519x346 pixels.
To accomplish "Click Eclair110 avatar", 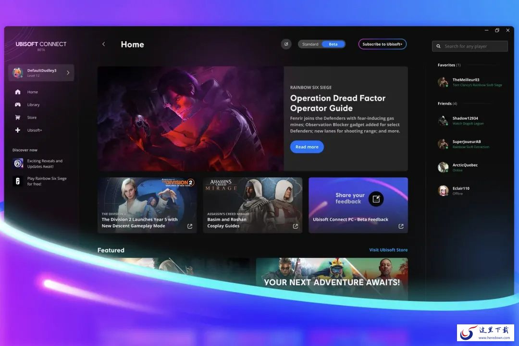I will click(x=443, y=191).
